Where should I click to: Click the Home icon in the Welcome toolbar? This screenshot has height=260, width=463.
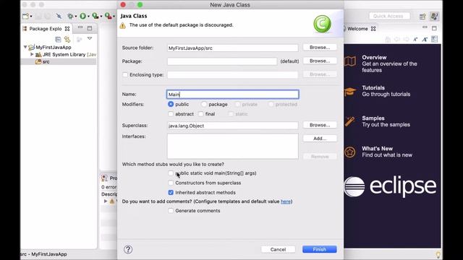click(388, 39)
